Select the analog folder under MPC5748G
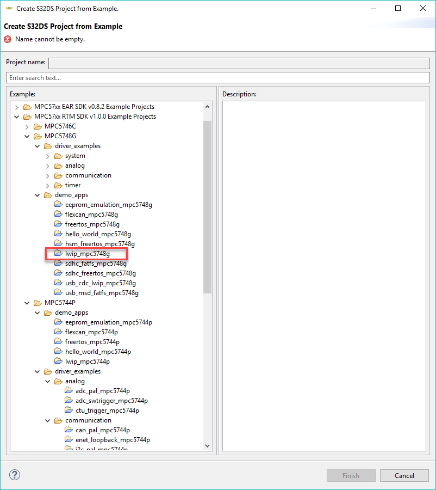This screenshot has height=490, width=436. 75,166
